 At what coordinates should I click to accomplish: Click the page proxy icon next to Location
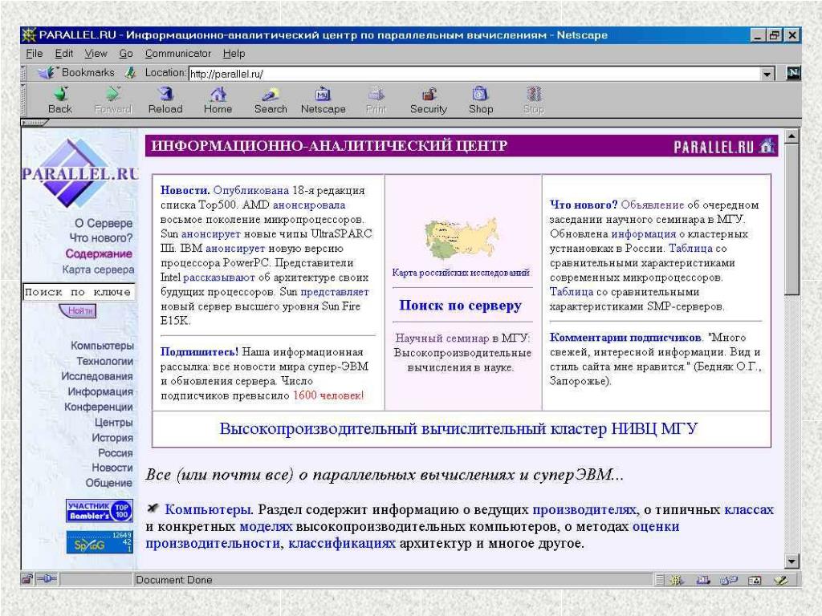pyautogui.click(x=131, y=73)
